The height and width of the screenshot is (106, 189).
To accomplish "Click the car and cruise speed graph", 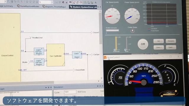I will tap(162, 14).
